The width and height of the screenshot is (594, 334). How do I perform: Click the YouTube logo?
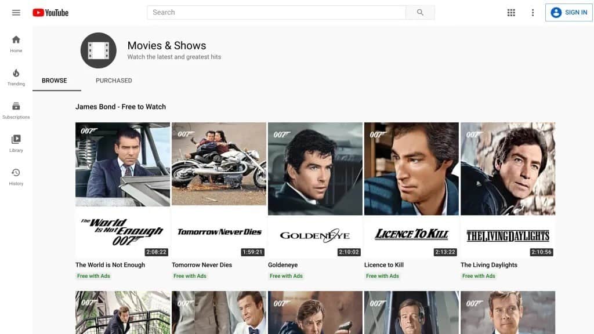click(x=50, y=13)
